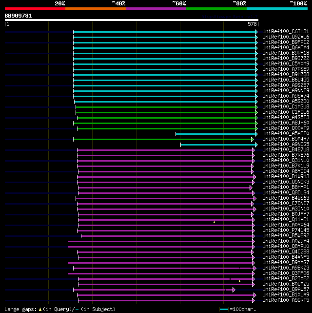Select the UniRef100_Q00XT9 label

click(286, 128)
